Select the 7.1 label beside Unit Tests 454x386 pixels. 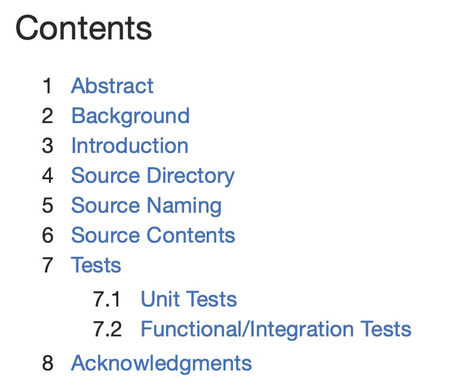107,299
